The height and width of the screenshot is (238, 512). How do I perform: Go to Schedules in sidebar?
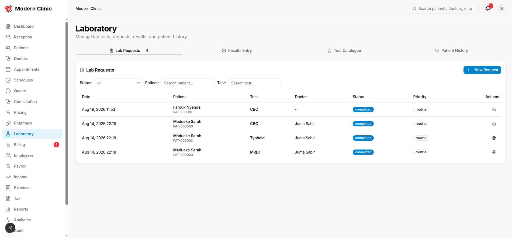pos(32,80)
